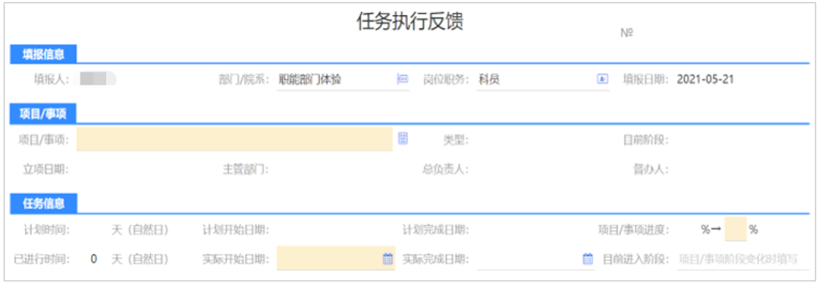Image resolution: width=819 pixels, height=285 pixels.
Task: Click the 立项日期 label
Action: coord(46,169)
